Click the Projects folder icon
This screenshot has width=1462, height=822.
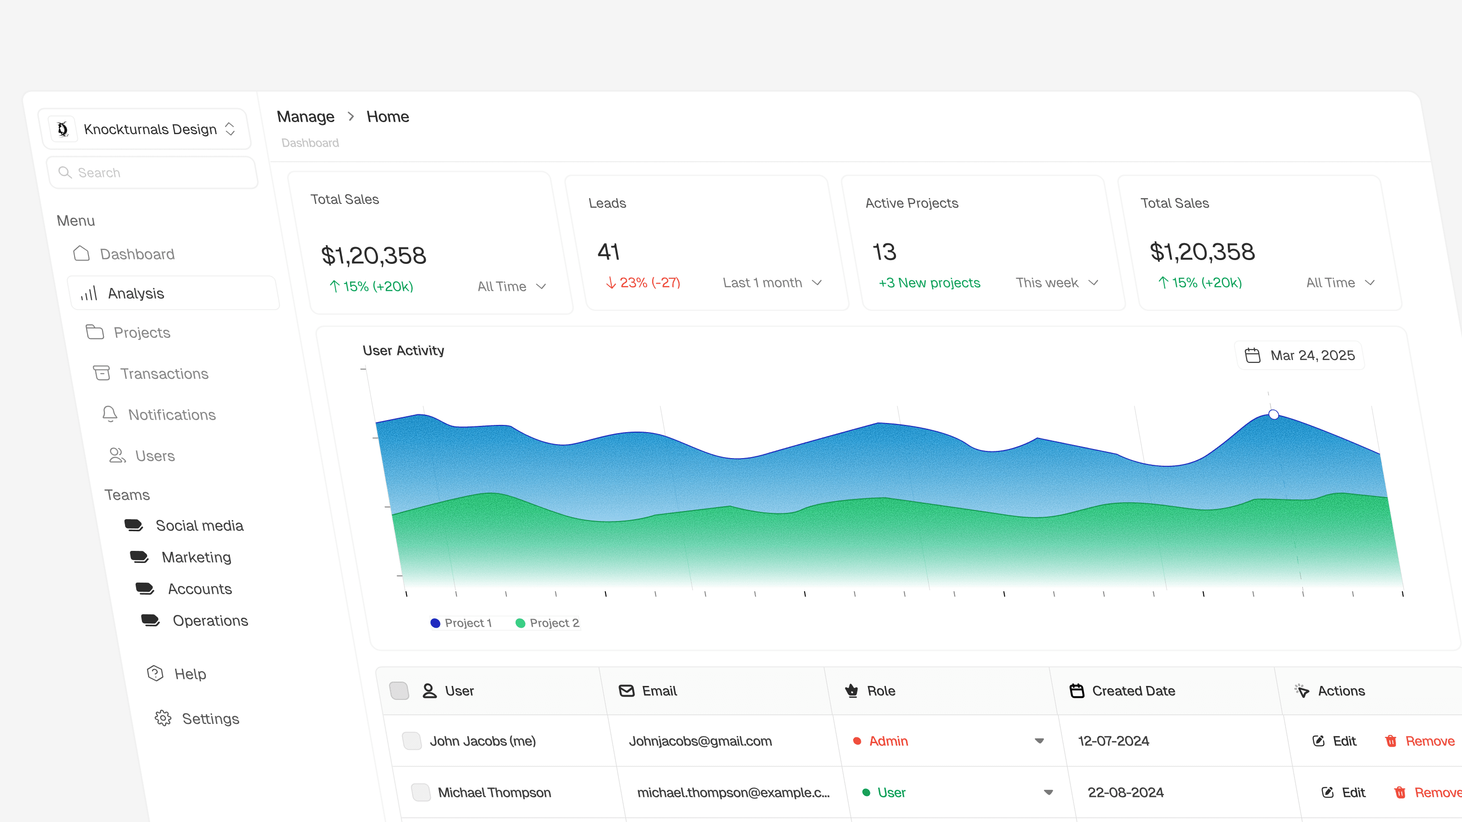(95, 332)
